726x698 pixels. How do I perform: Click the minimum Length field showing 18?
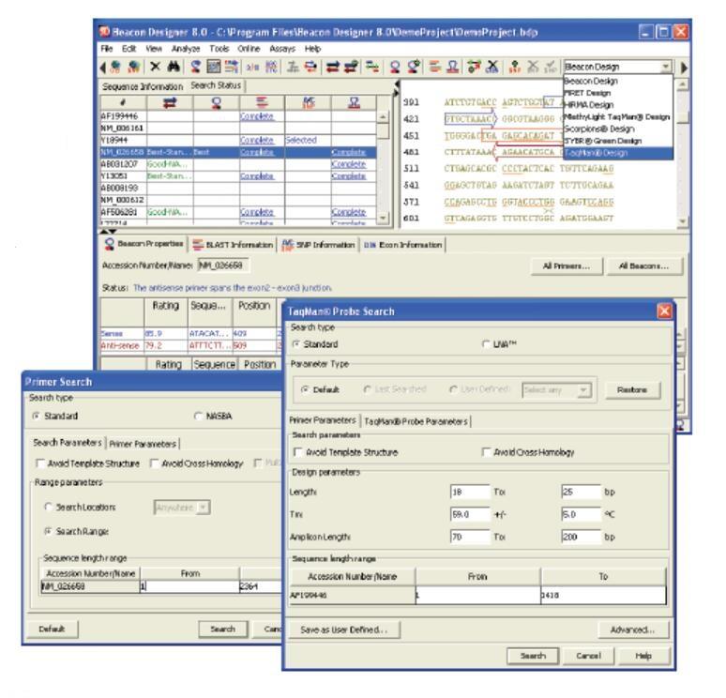[470, 492]
